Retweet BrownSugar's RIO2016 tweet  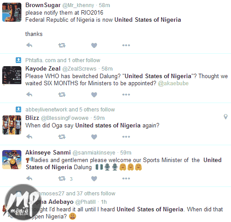click(x=62, y=45)
